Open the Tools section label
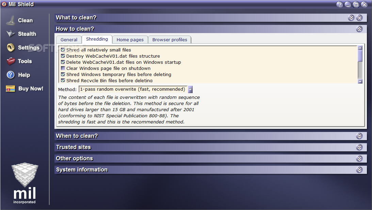 pos(25,61)
